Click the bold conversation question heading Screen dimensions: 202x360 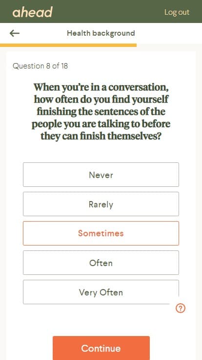pos(101,112)
